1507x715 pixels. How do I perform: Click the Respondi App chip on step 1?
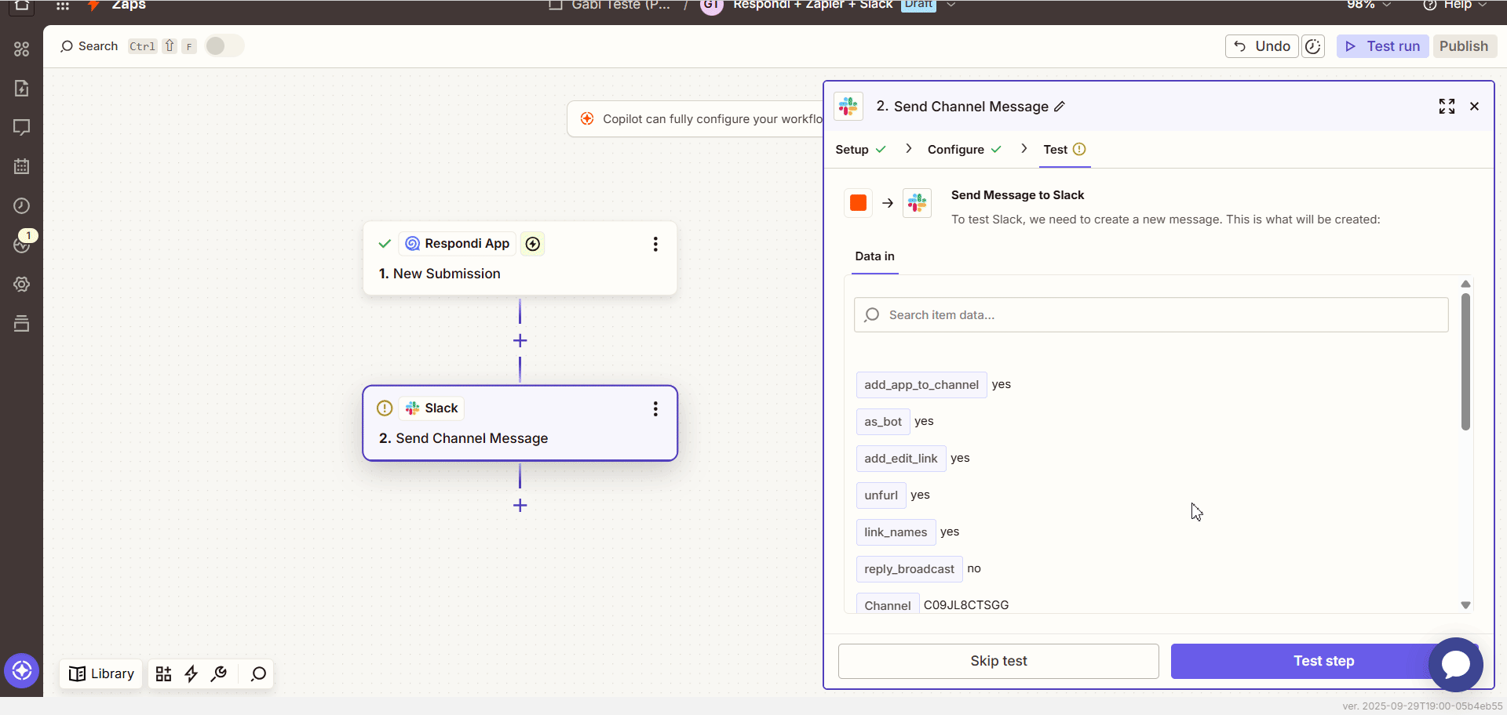click(458, 244)
